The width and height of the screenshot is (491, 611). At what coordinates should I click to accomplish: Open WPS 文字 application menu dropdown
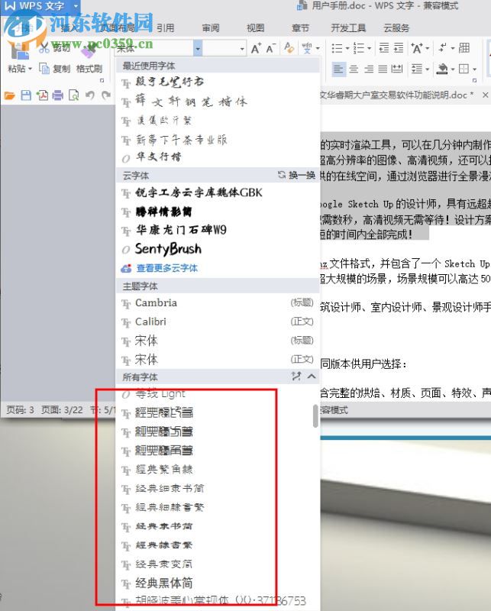[76, 6]
